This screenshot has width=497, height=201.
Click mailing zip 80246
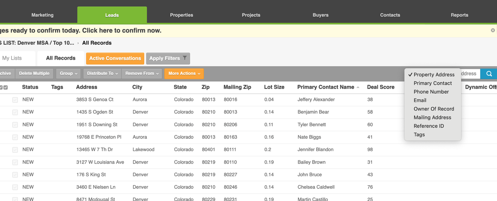[230, 187]
